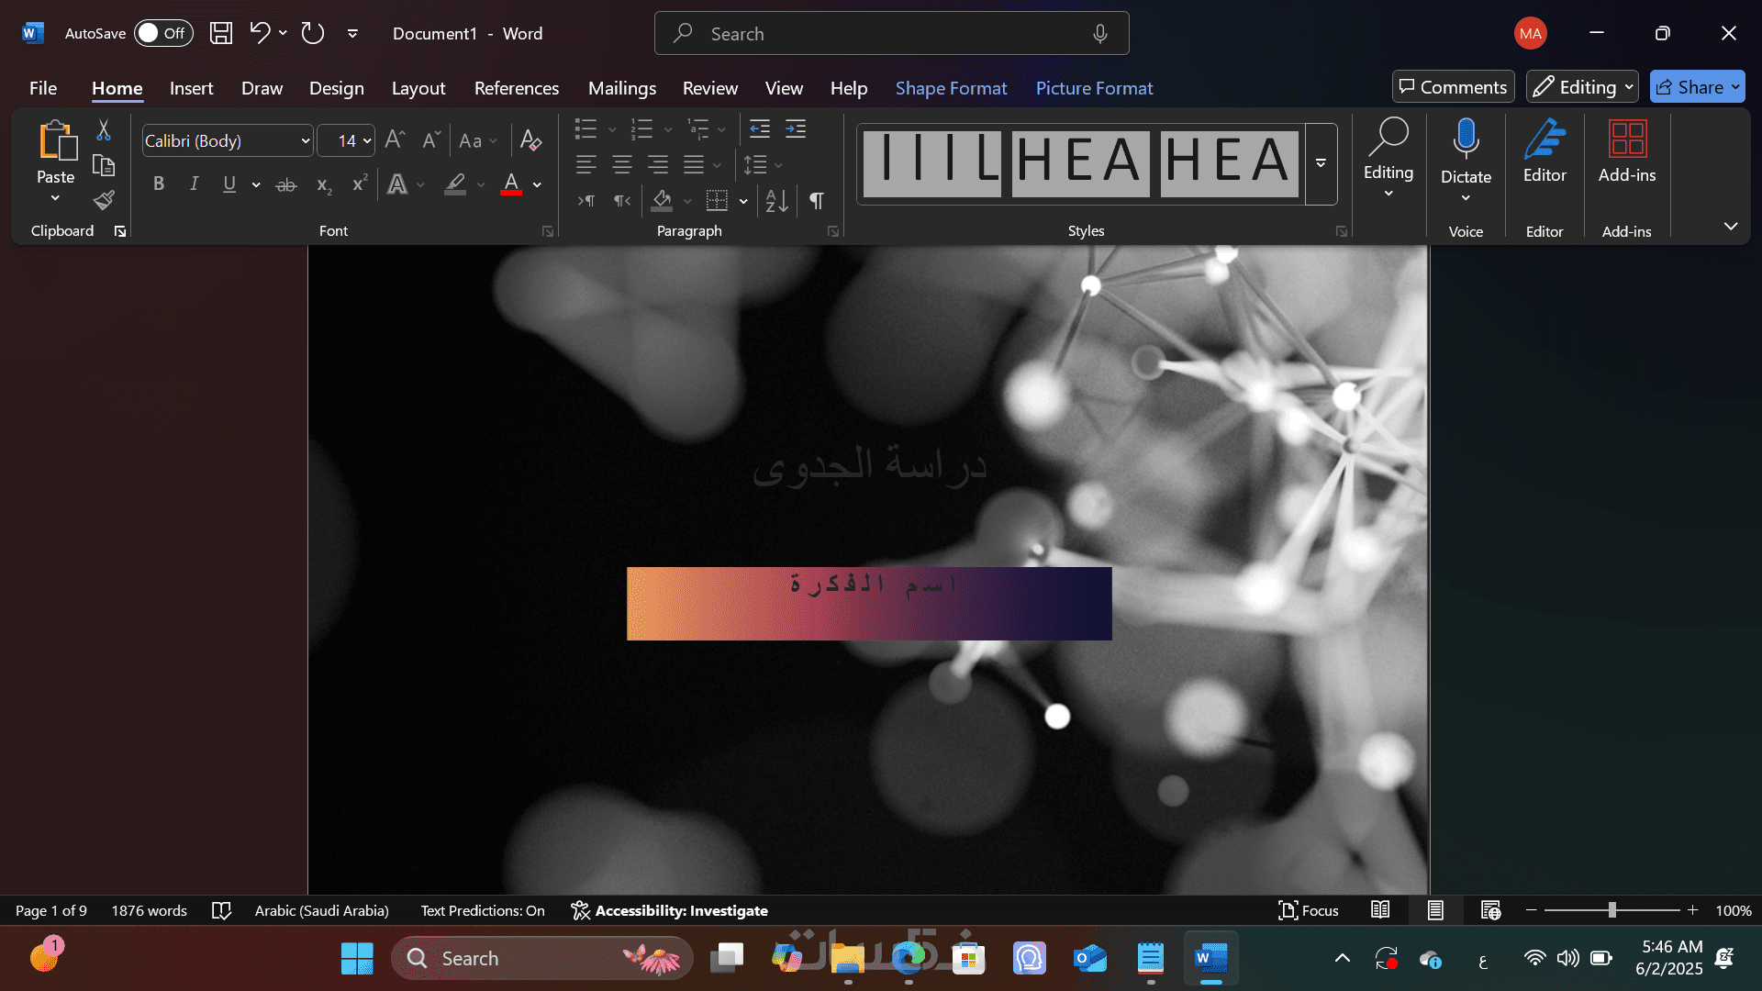Click the Search box in title bar
Viewport: 1762px width, 991px height.
890,34
